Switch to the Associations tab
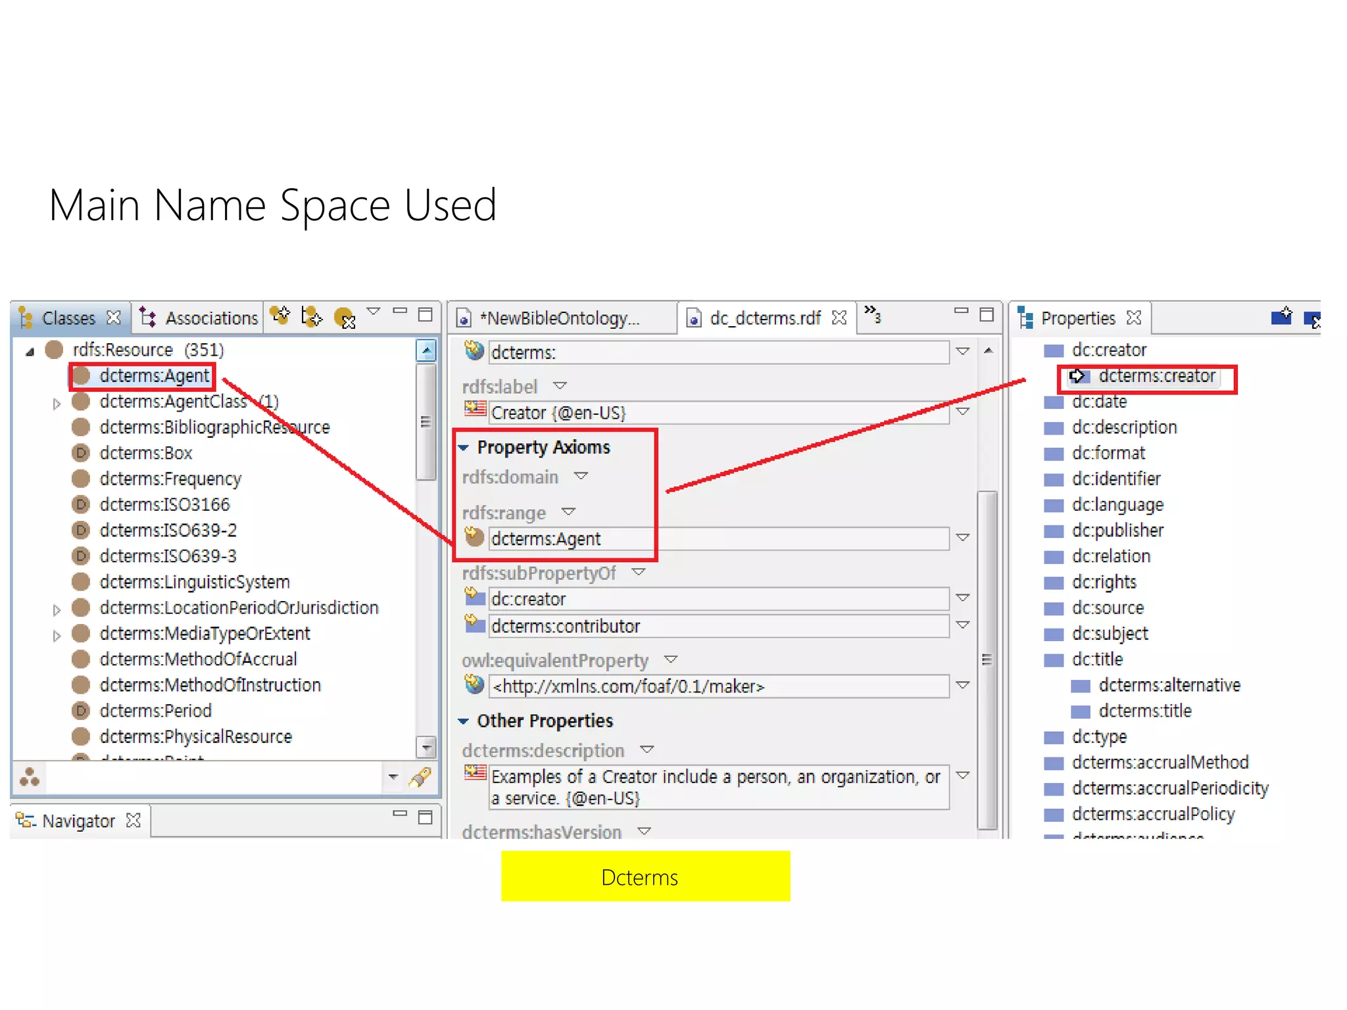 200,318
